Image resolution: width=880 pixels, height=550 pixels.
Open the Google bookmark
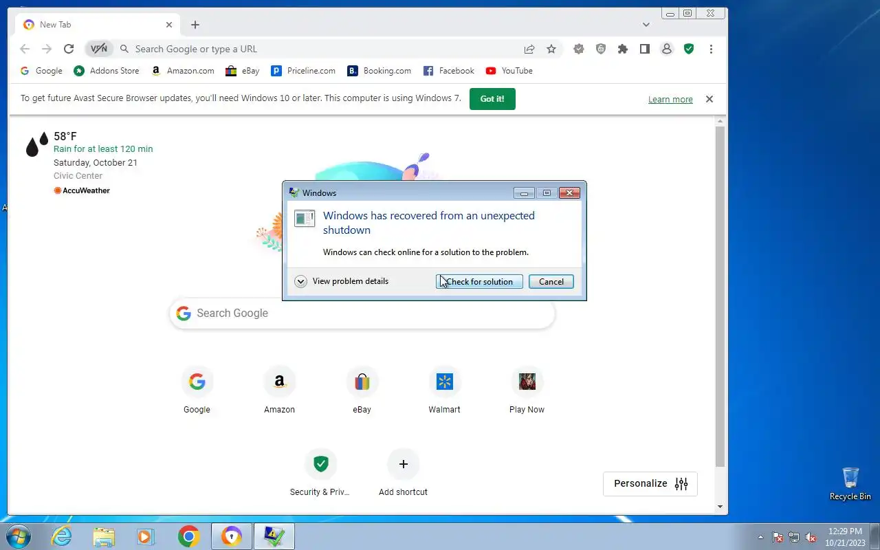coord(41,71)
